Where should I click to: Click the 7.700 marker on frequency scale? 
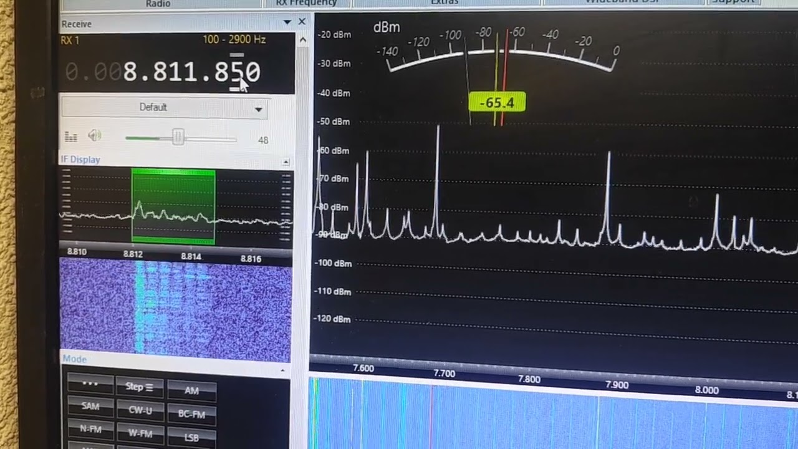[x=444, y=373]
